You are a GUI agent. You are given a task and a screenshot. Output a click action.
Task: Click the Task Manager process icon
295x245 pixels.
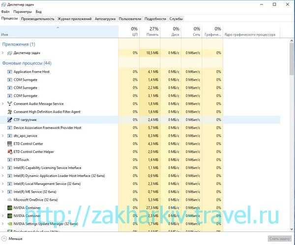(10, 53)
